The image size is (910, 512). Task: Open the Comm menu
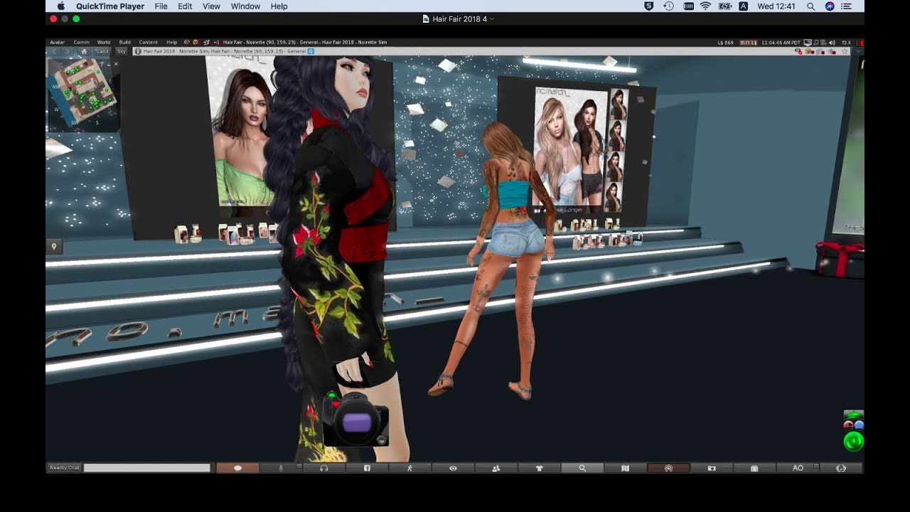pos(81,43)
